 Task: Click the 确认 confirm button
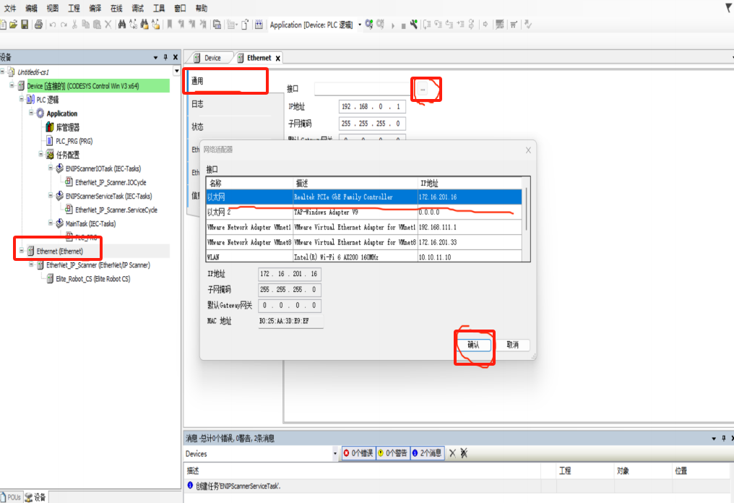point(473,345)
